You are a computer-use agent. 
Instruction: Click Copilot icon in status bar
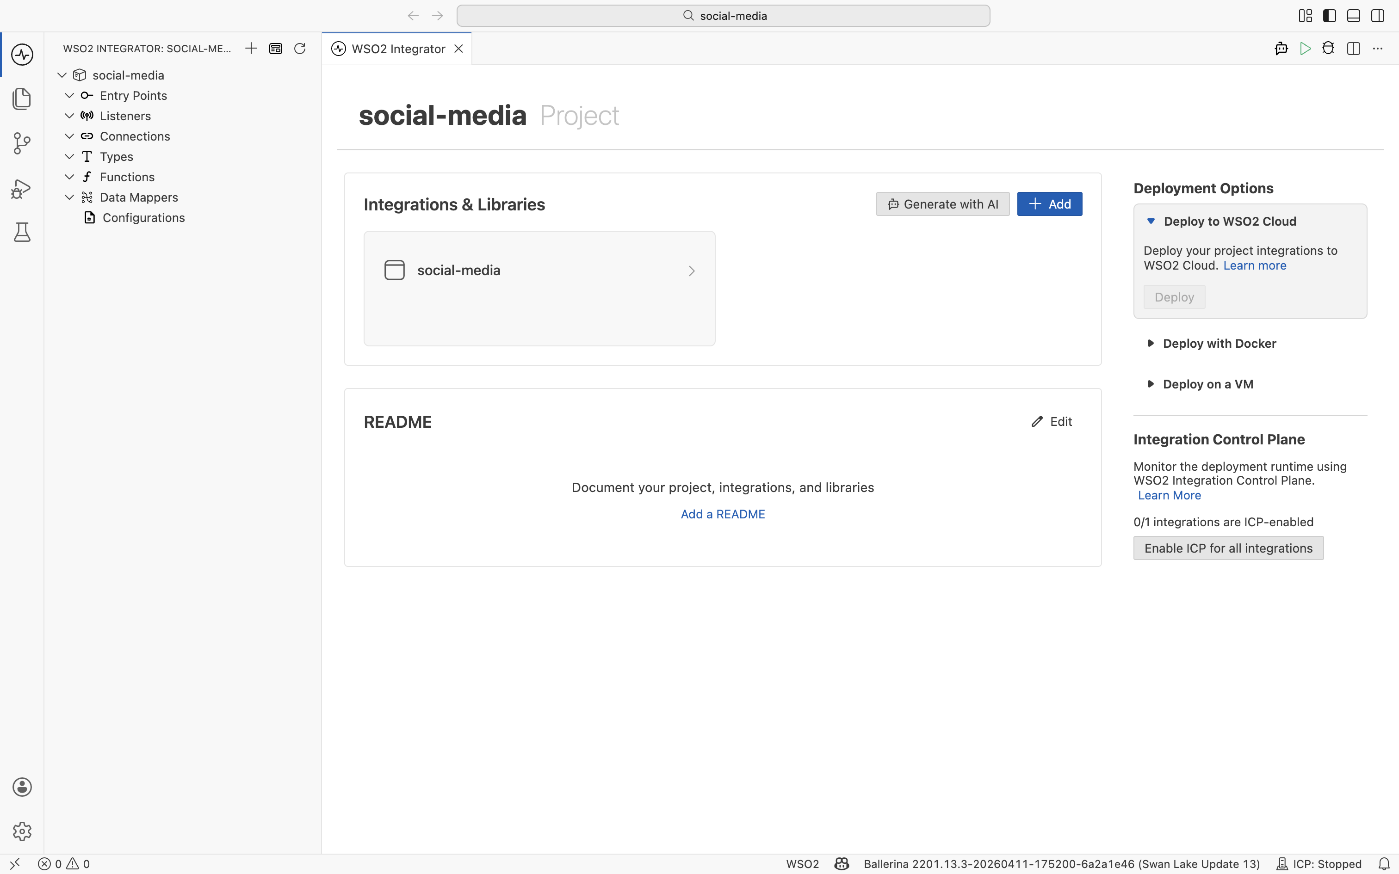pyautogui.click(x=842, y=864)
